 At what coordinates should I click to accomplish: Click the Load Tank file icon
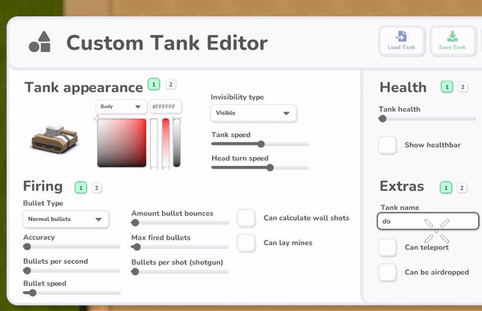coord(401,36)
